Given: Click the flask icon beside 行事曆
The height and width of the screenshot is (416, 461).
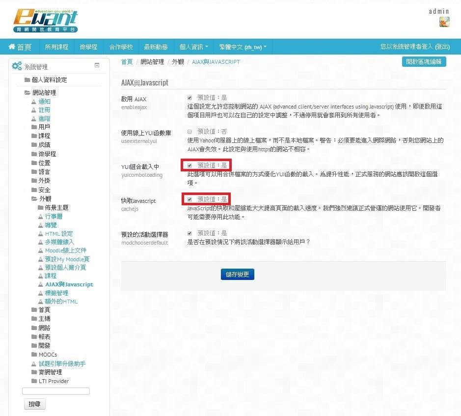Looking at the screenshot, I should click(41, 217).
